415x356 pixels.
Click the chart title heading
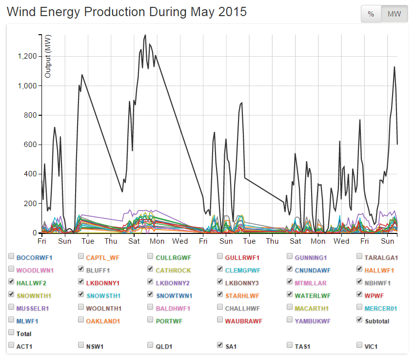coord(127,12)
